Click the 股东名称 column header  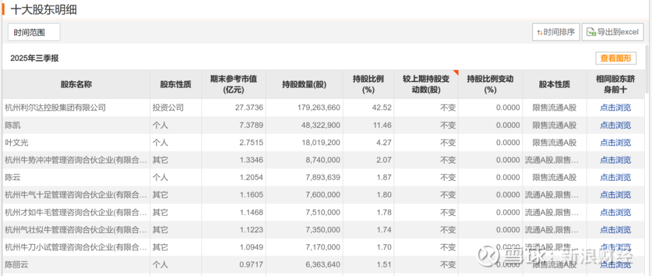76,84
